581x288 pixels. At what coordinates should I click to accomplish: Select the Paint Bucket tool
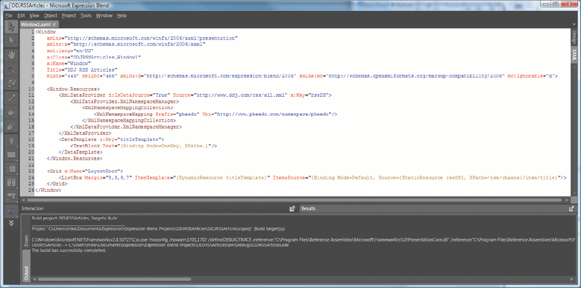coord(11,111)
